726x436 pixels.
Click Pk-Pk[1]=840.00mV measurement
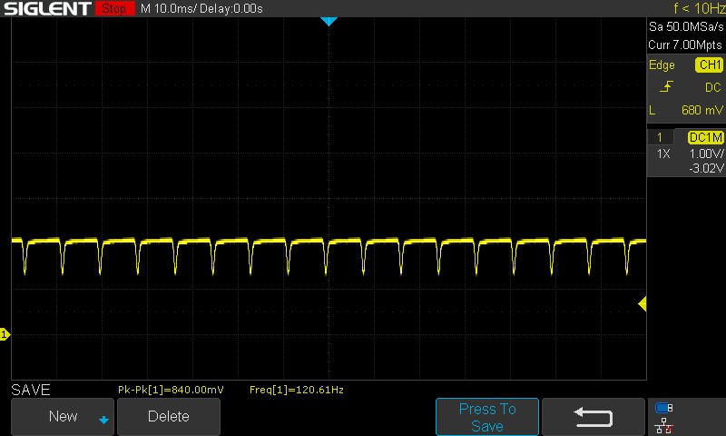(171, 390)
